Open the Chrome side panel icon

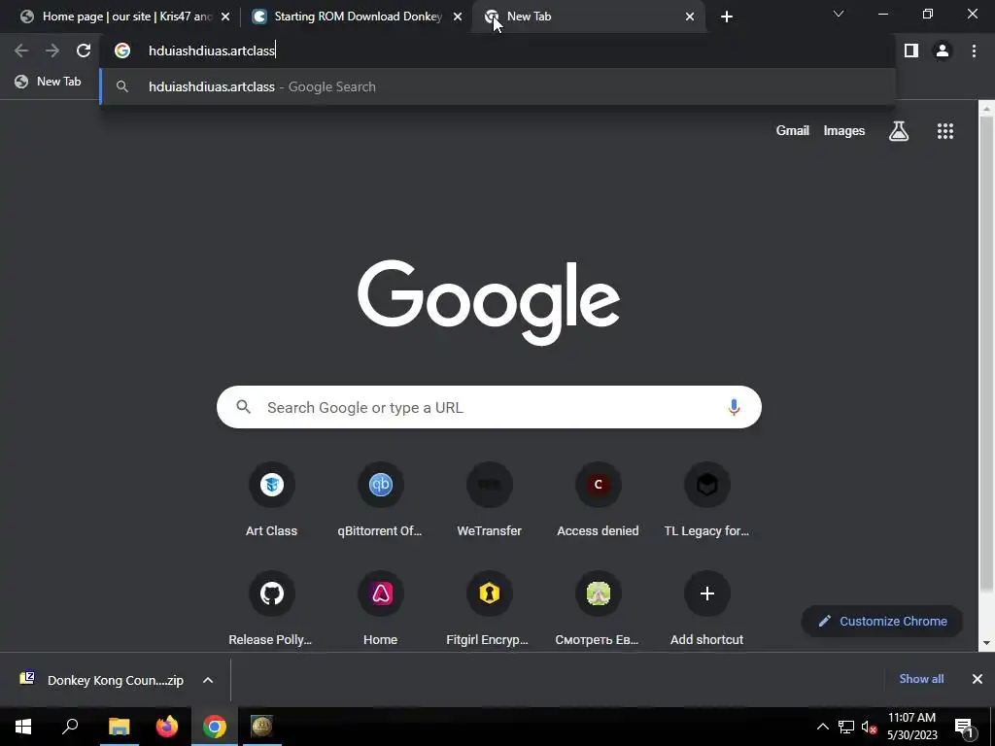(911, 51)
